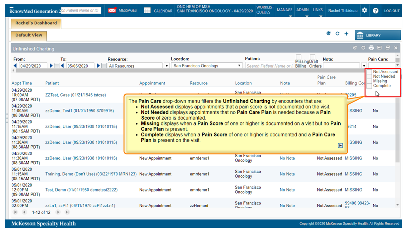Open patient ZZTest, Case link
409x230 pixels.
[x=76, y=95]
